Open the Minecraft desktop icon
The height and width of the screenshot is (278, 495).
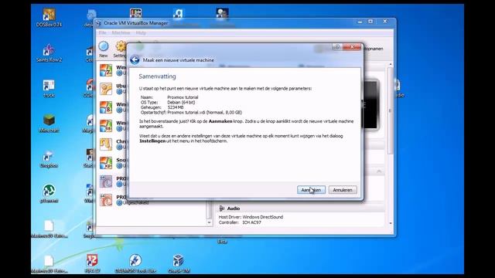[49, 124]
